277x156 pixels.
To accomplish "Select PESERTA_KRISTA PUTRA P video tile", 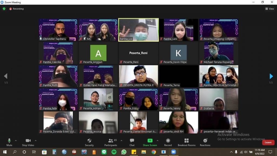I will [138, 76].
